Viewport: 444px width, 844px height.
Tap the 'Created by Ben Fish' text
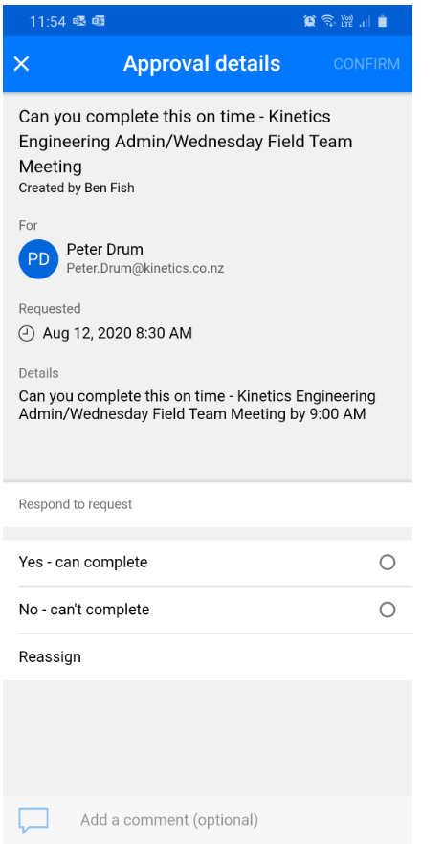[77, 188]
